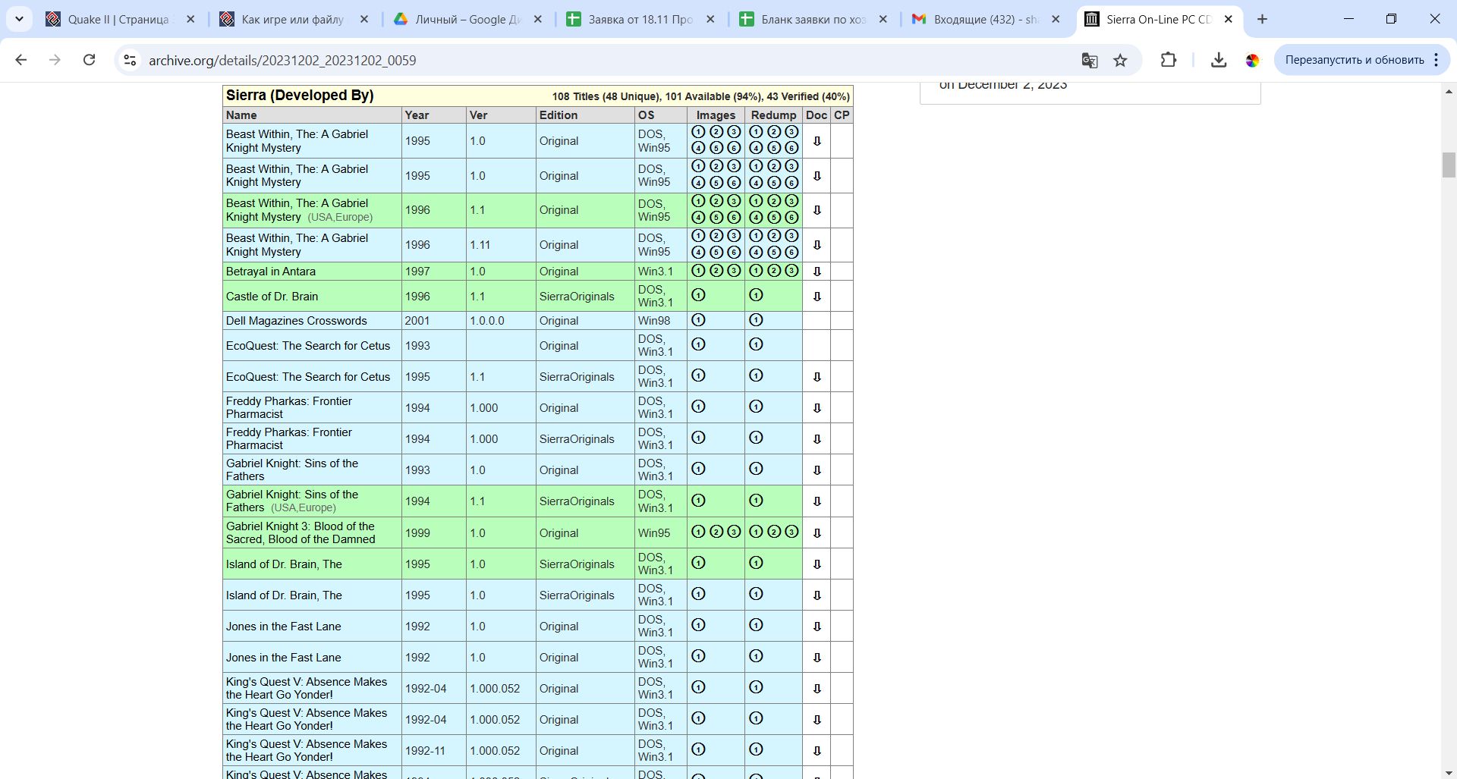Close the Личный – Google Диск tab
Screen dimensions: 1457x779
(538, 20)
